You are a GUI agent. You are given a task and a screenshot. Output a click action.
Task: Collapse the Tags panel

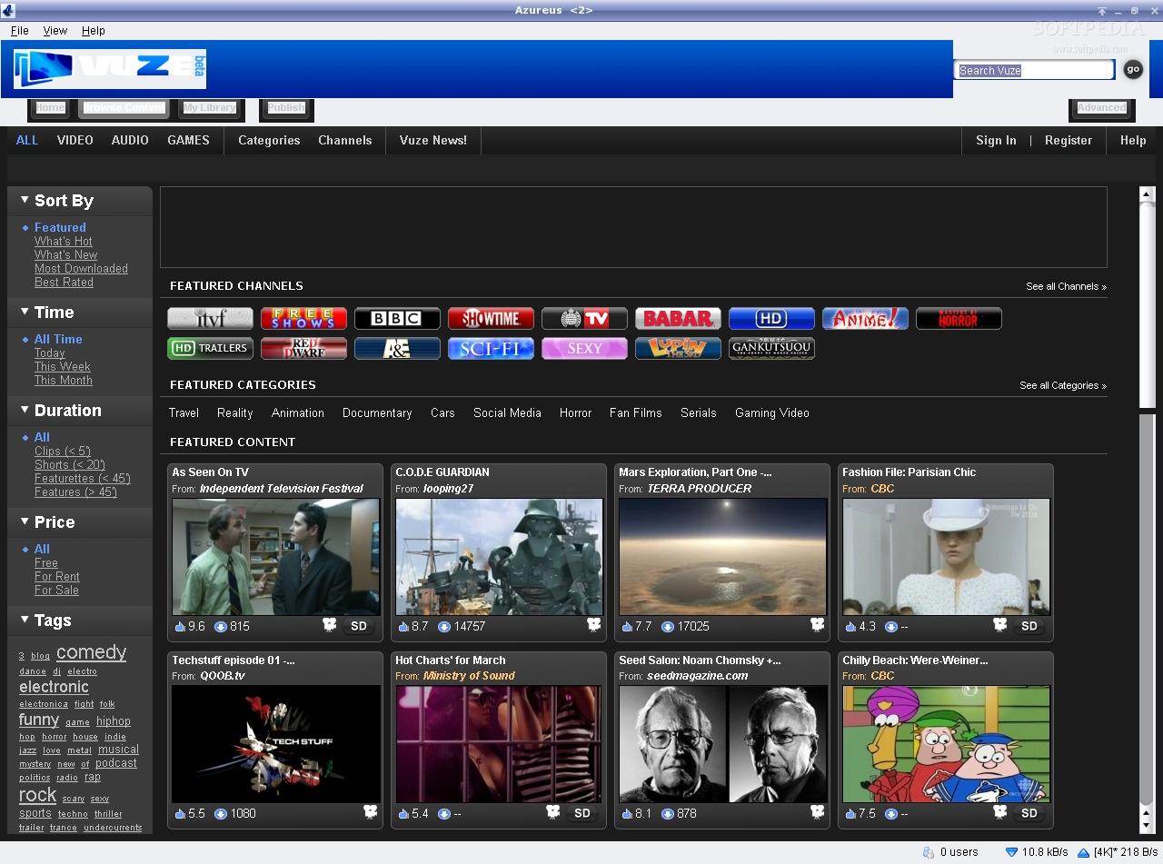[23, 621]
